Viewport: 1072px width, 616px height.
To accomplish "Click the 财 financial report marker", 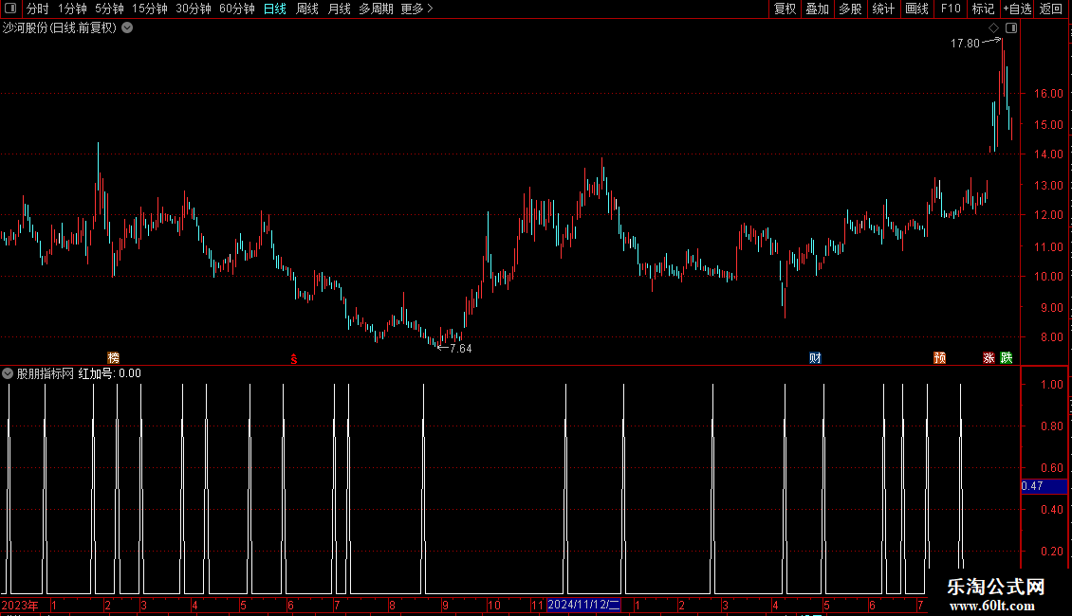I will pyautogui.click(x=815, y=358).
